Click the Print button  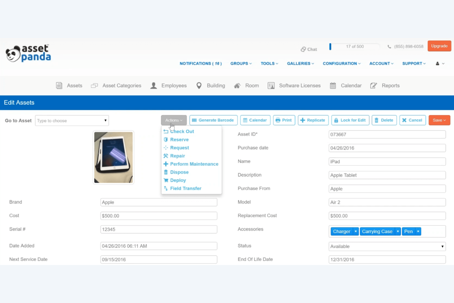point(284,120)
